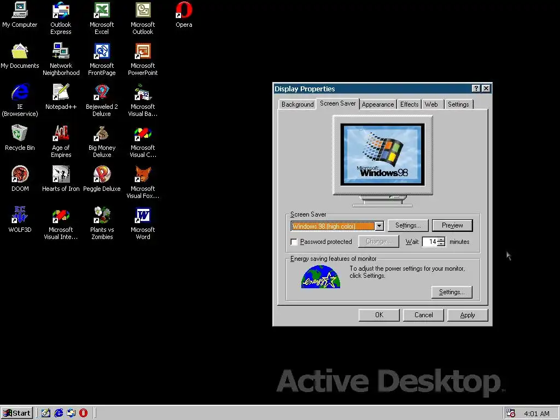Select the Hearts of Iron shortcut
The height and width of the screenshot is (420, 560).
61,179
